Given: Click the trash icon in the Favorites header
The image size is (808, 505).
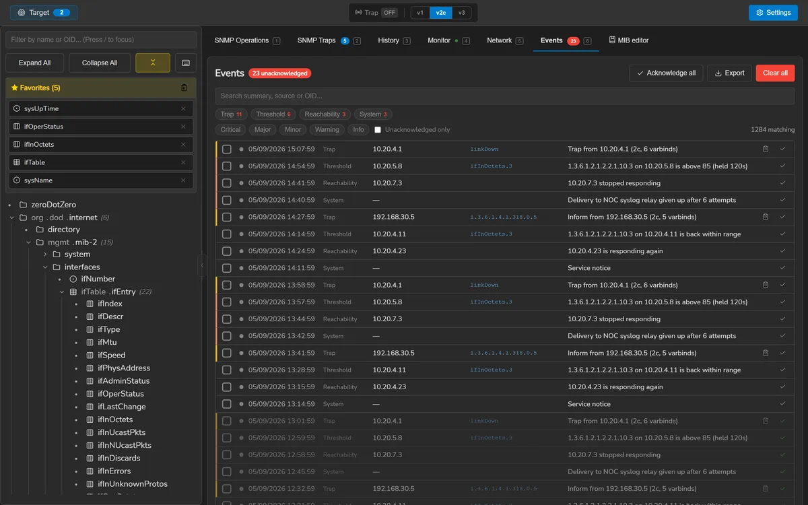Looking at the screenshot, I should pyautogui.click(x=184, y=88).
